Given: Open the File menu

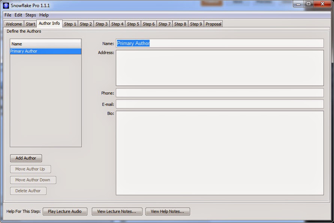Looking at the screenshot, I should click(x=8, y=15).
